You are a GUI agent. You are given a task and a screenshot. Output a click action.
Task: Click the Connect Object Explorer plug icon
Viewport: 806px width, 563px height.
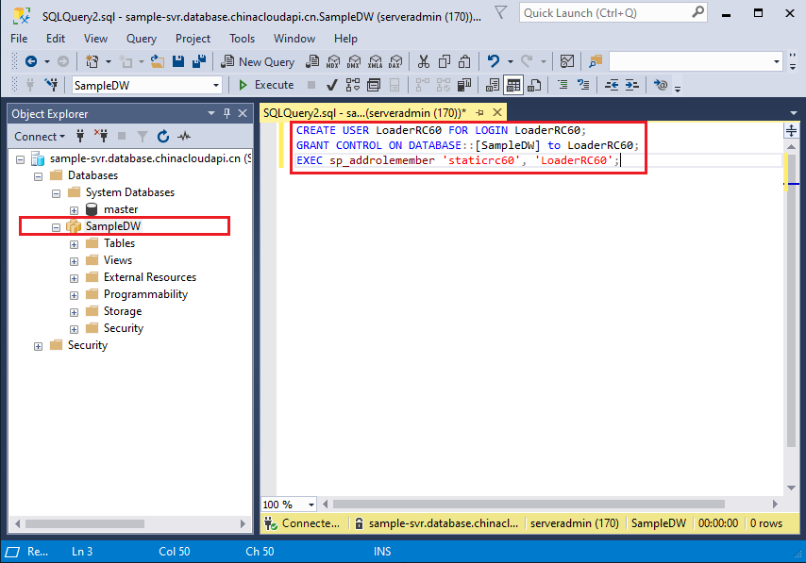point(79,136)
